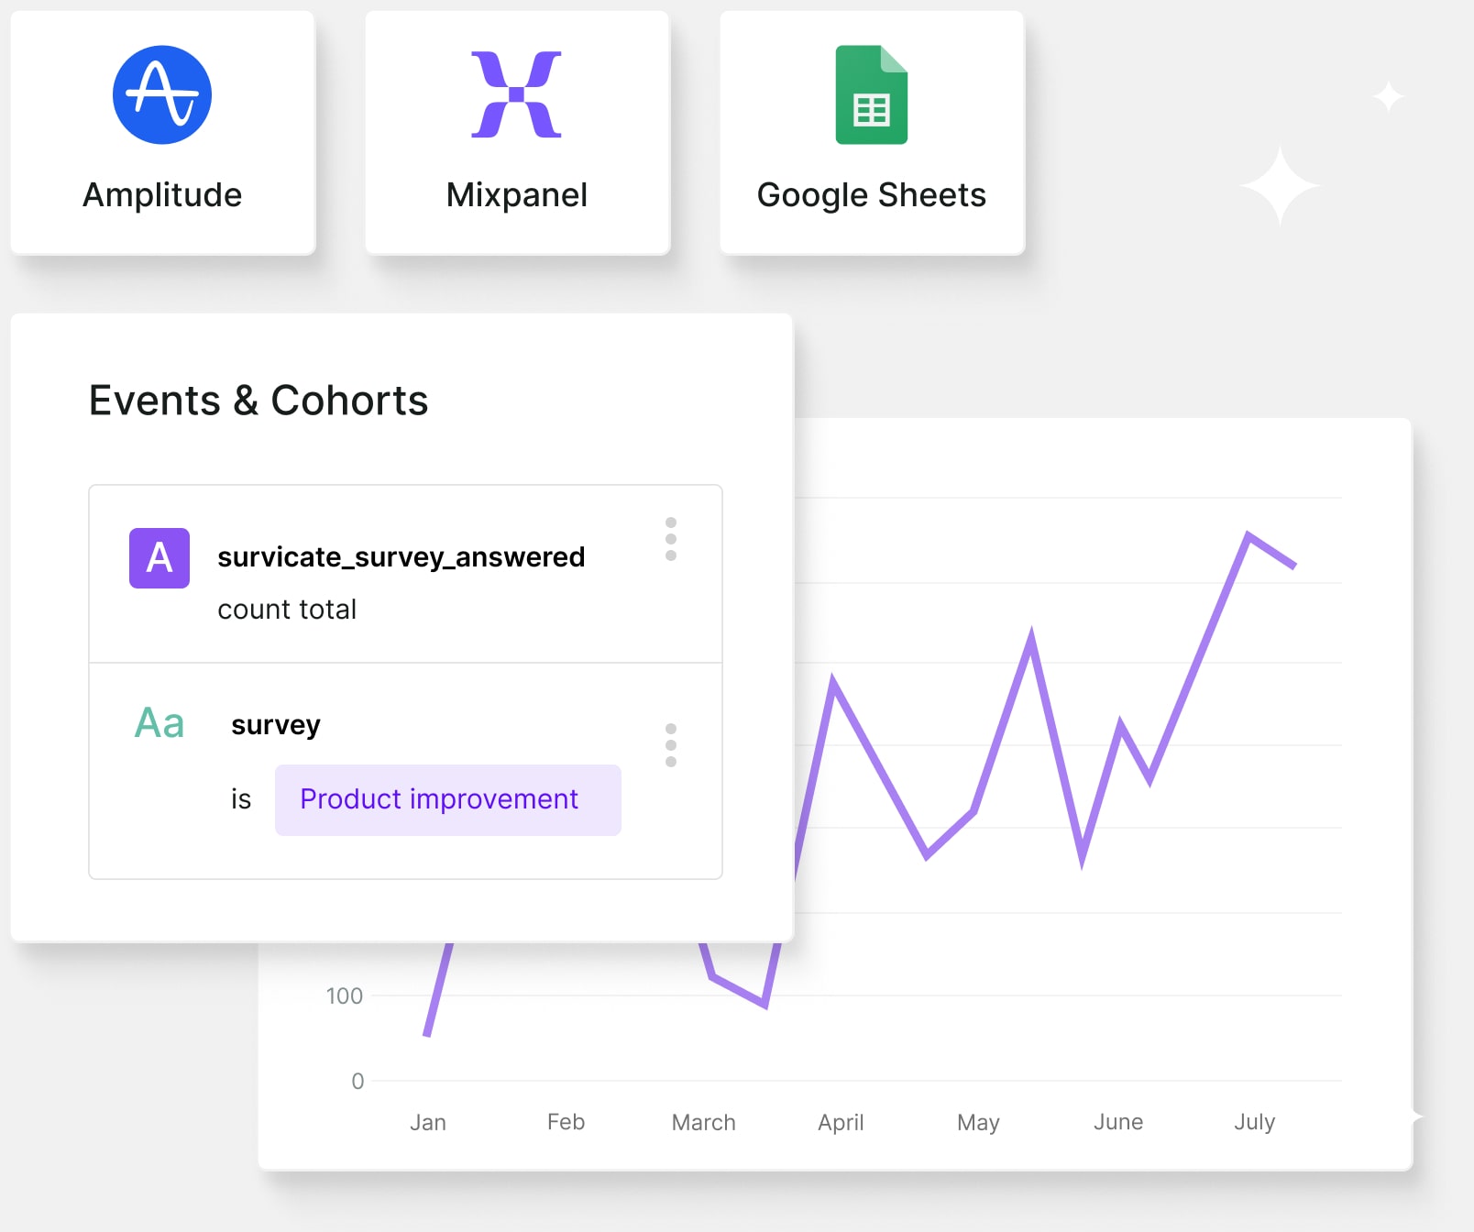Click the 100 y-axis value
Image resolution: width=1474 pixels, height=1232 pixels.
pos(345,995)
